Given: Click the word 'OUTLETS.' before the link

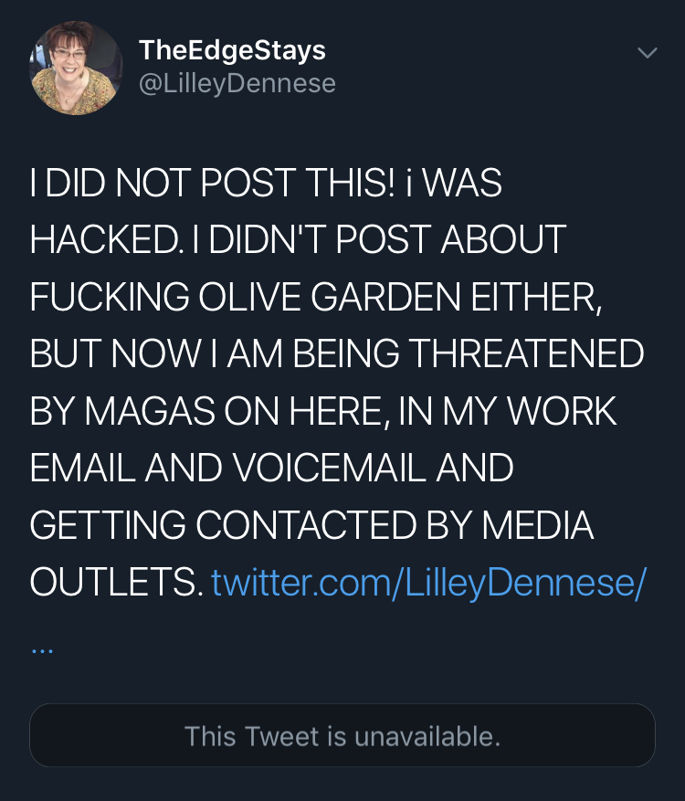Looking at the screenshot, I should (113, 583).
